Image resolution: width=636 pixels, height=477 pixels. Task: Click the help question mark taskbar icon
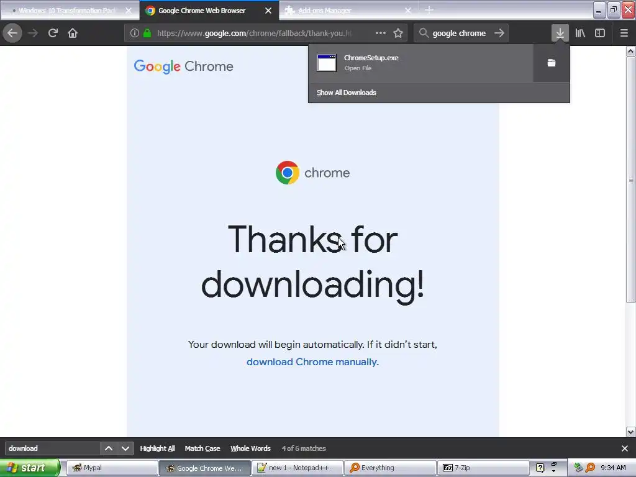(540, 468)
